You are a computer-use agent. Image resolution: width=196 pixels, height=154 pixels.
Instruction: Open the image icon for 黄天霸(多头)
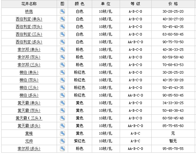(x=62, y=126)
